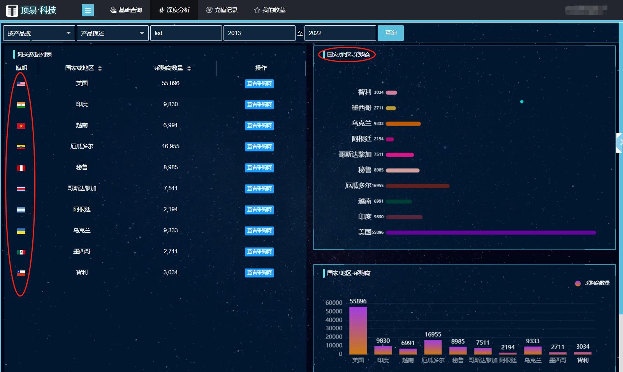Click the Vietnam flag icon
The height and width of the screenshot is (372, 623).
[21, 126]
